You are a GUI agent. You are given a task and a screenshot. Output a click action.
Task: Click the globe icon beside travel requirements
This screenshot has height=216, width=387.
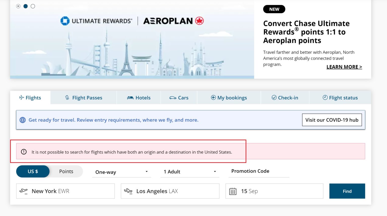click(22, 120)
